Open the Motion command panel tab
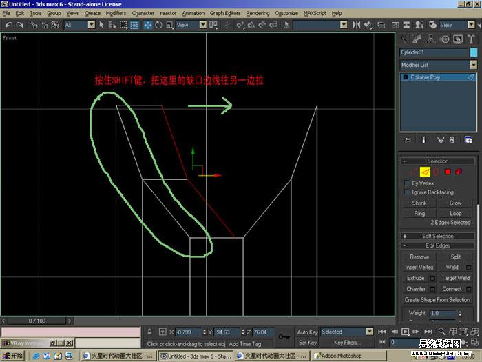The width and height of the screenshot is (482, 362). point(445,39)
